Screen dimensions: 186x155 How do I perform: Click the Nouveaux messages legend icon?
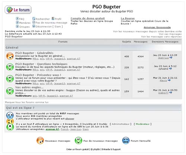40,141
